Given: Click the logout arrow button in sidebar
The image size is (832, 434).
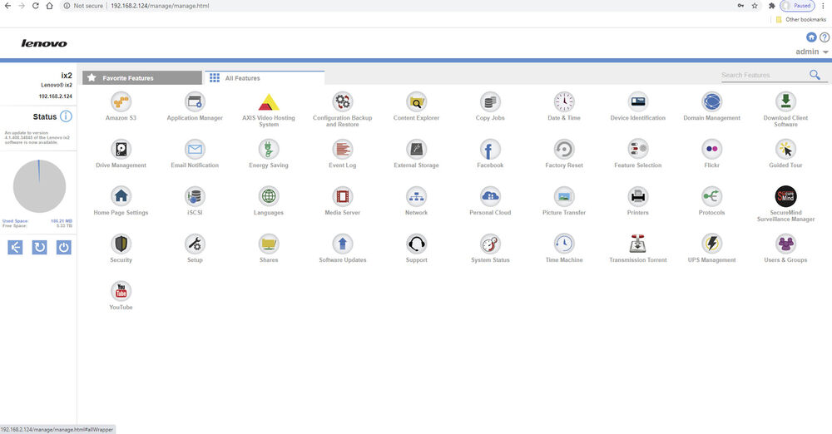Looking at the screenshot, I should pos(15,247).
